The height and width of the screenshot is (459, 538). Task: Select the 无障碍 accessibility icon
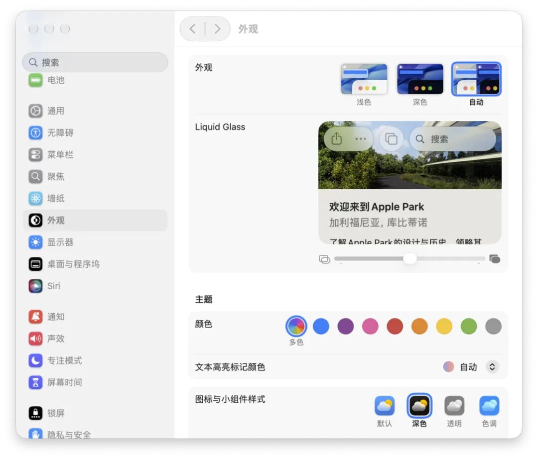tap(35, 132)
